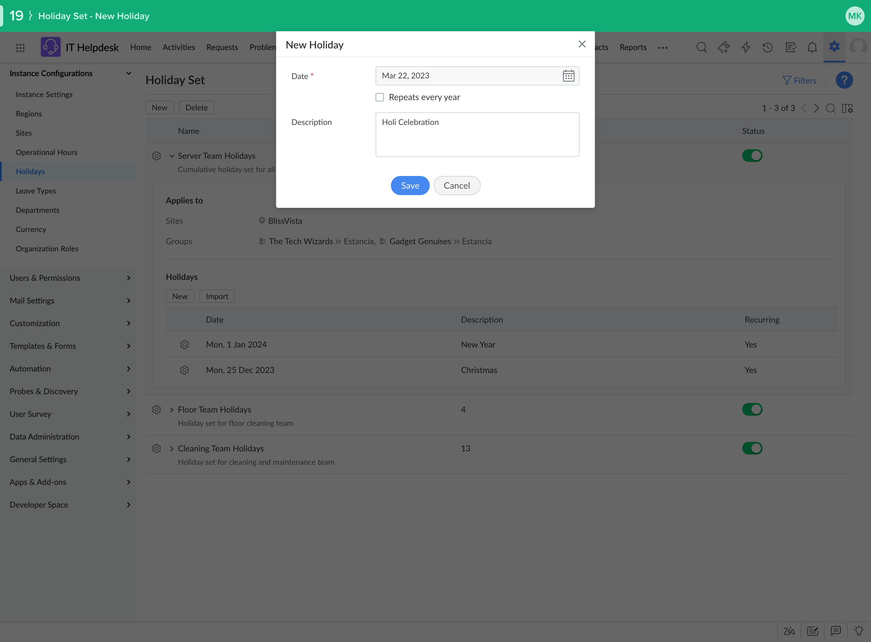
Task: Open column chooser settings icon
Action: 847,108
